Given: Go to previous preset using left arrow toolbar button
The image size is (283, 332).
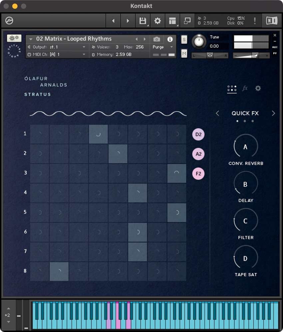Looking at the screenshot, I should (x=113, y=21).
